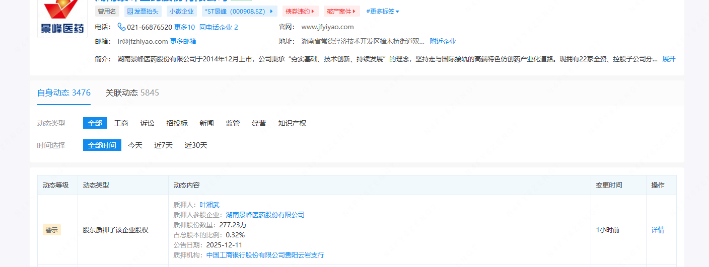Image resolution: width=709 pixels, height=267 pixels.
Task: Filter dynamics by 诉讼
Action: coord(148,123)
